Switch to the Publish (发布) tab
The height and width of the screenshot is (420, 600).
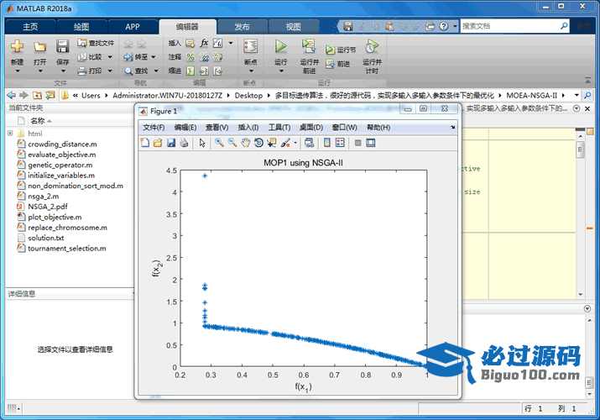pos(242,27)
